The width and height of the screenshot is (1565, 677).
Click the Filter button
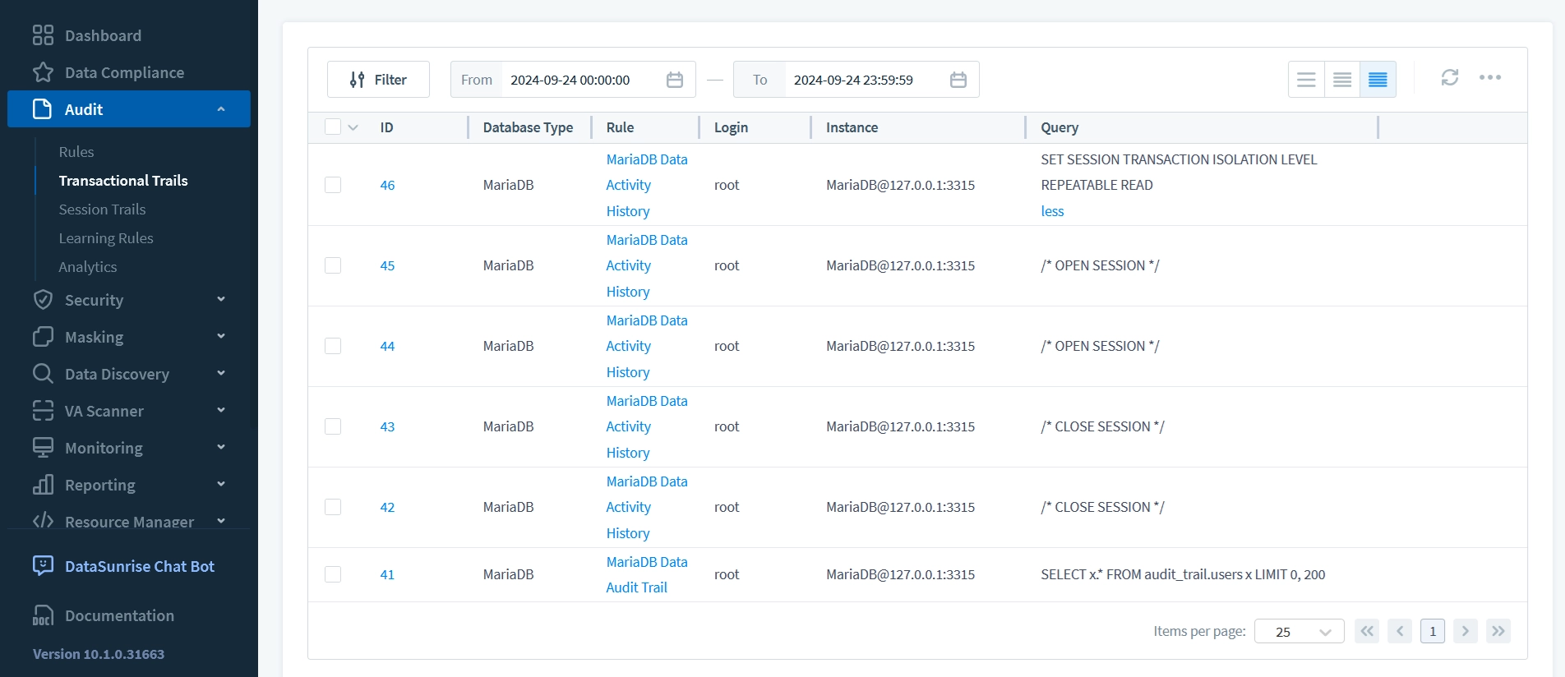click(378, 80)
